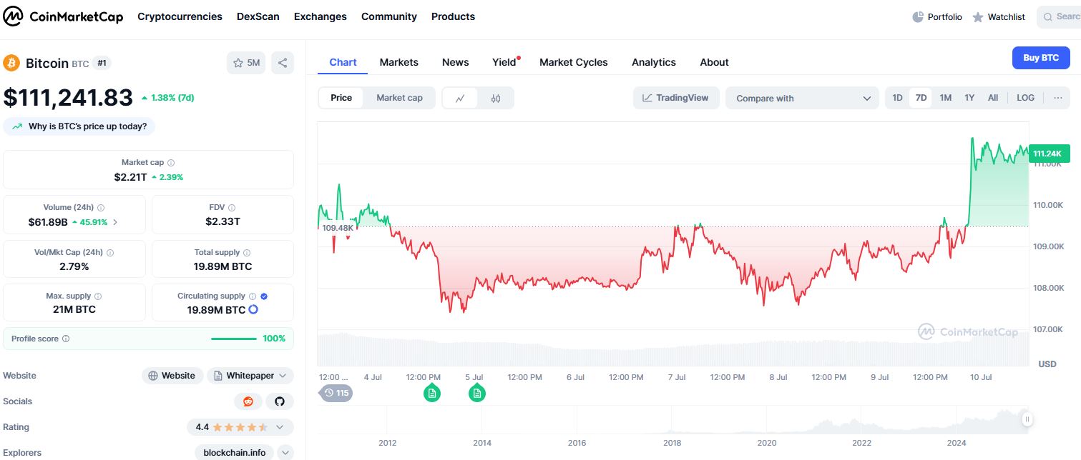Open the Exchanges menu
1081x460 pixels.
click(320, 16)
